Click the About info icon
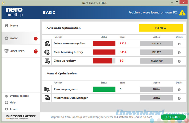Image resolution: width=189 pixels, height=123 pixels. pos(6,109)
